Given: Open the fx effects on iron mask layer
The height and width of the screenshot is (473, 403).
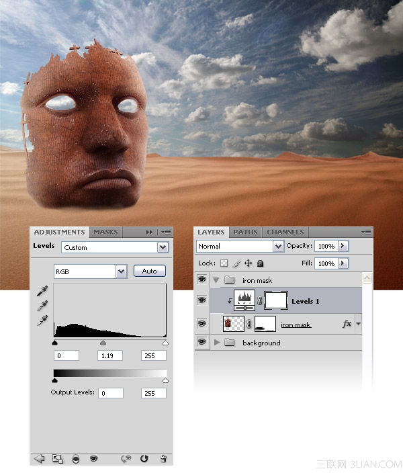Looking at the screenshot, I should pos(347,324).
